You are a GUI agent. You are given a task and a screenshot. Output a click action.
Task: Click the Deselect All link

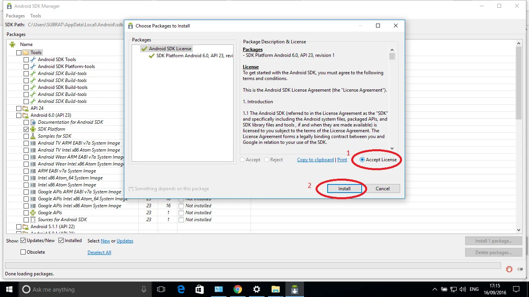click(x=99, y=253)
